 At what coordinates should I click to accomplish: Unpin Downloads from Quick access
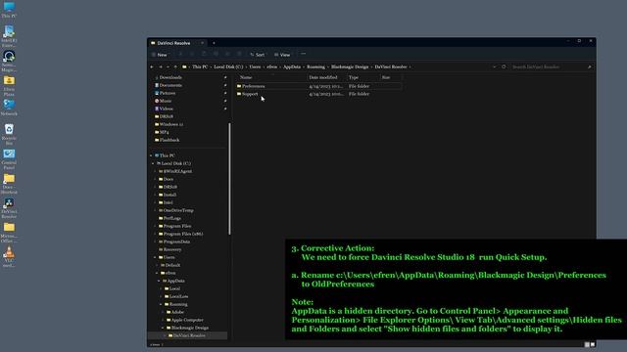(x=225, y=77)
